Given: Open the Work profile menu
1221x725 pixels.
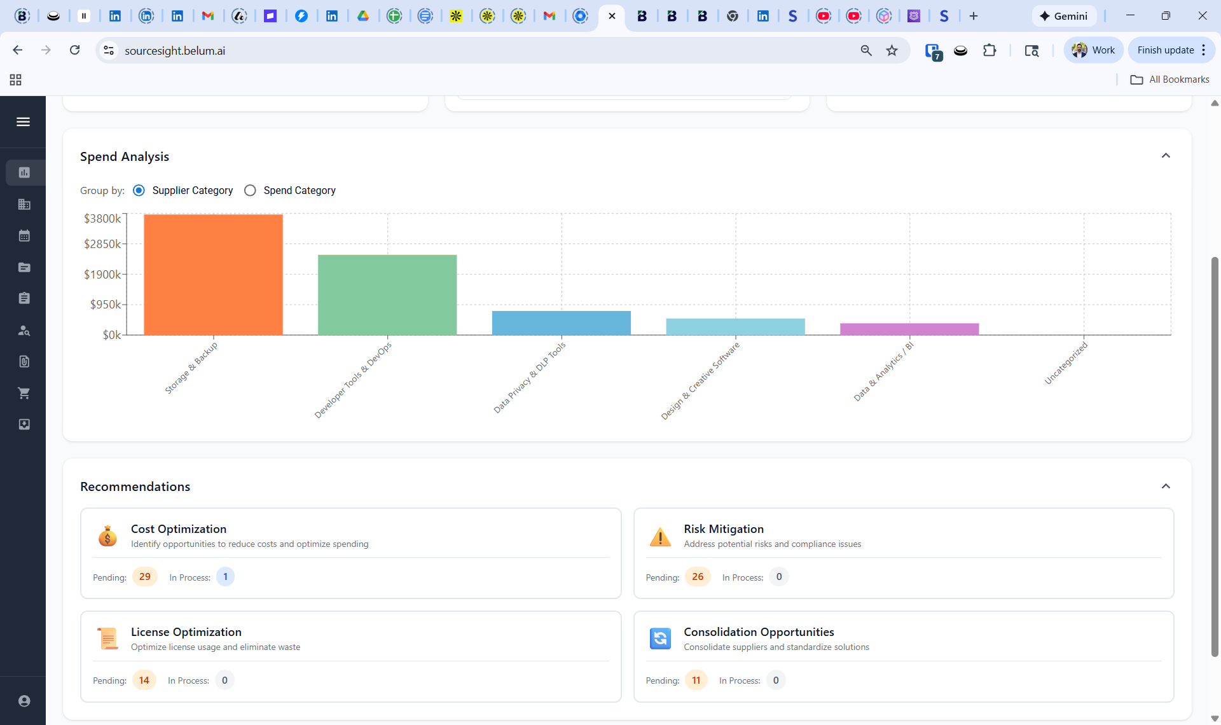Looking at the screenshot, I should [1093, 50].
